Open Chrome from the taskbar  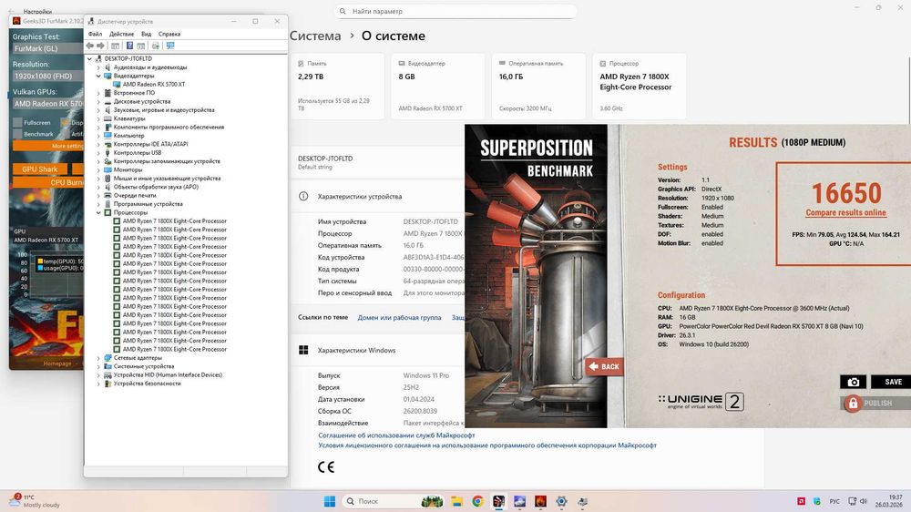coord(477,501)
